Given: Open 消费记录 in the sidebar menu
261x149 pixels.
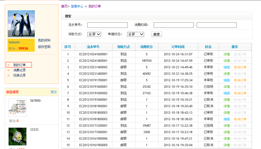Looking at the screenshot, I should (x=19, y=70).
